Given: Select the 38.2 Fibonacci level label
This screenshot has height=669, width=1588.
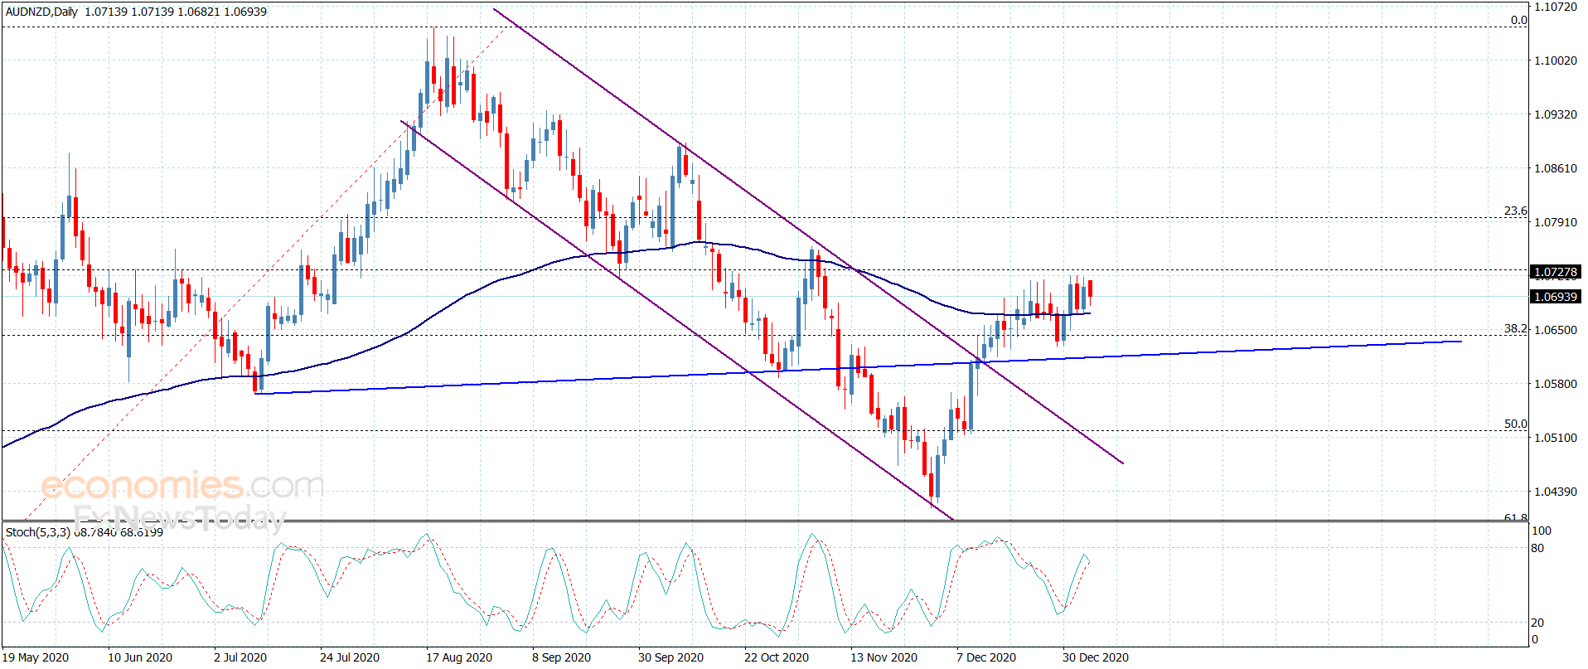Looking at the screenshot, I should pos(1515,329).
